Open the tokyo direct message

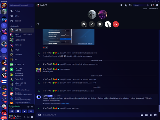click(x=21, y=50)
